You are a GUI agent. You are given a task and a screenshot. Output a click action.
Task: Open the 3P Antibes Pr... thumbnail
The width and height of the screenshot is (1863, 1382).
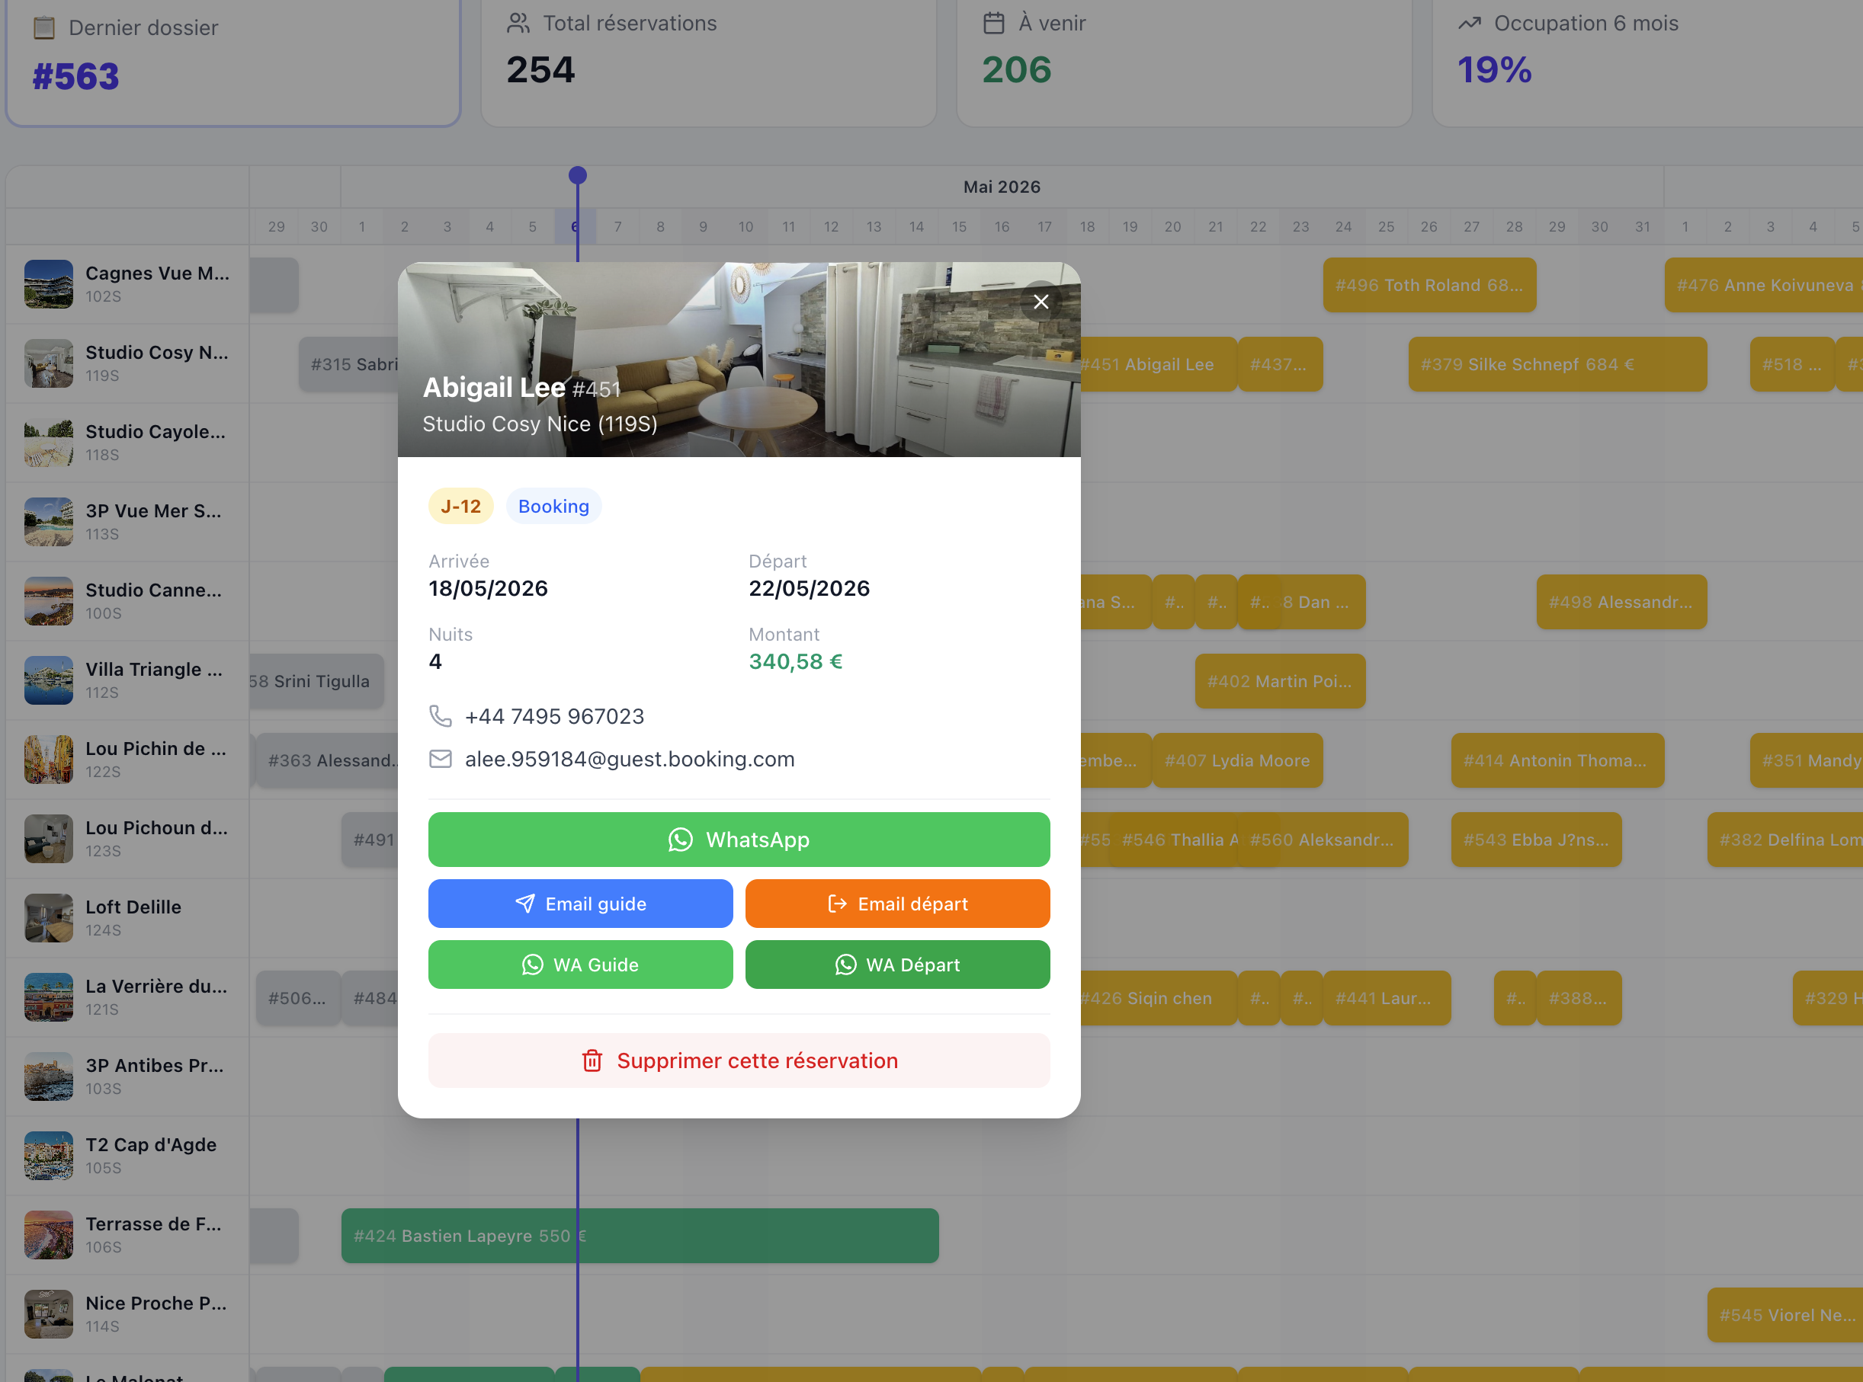49,1076
